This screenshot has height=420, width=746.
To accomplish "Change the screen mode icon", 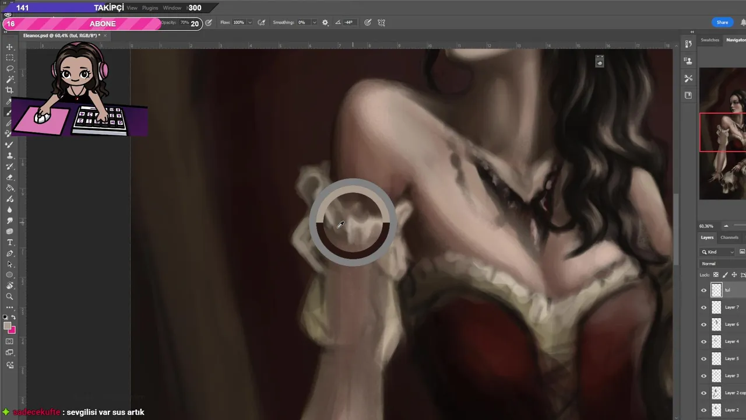I will coord(9,352).
